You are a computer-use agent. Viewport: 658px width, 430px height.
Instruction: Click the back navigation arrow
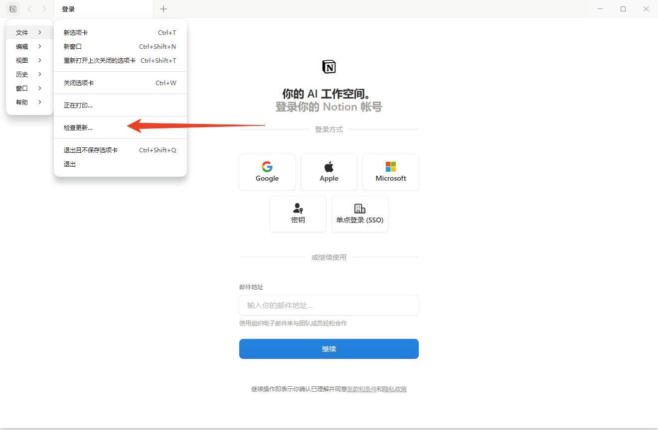29,8
